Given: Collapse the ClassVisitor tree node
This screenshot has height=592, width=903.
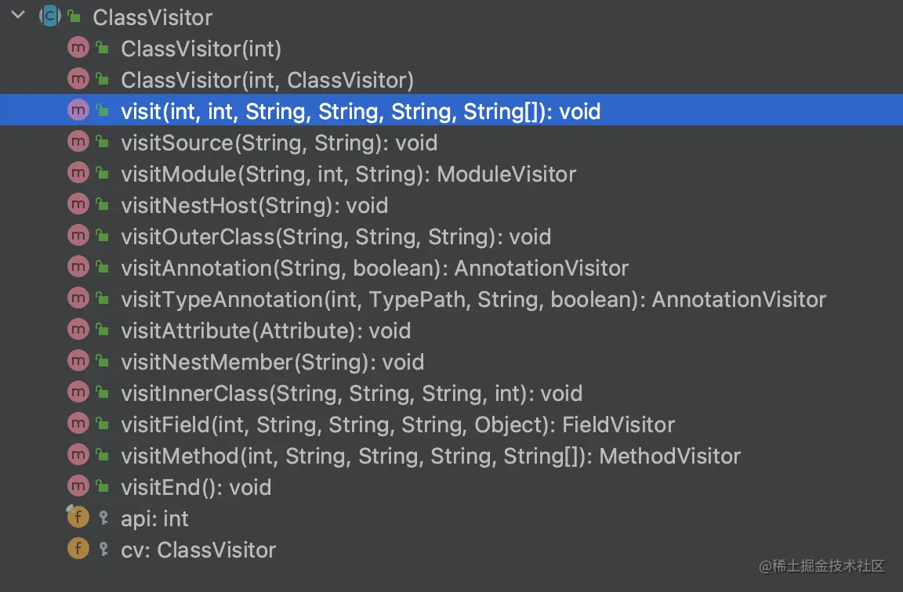Looking at the screenshot, I should coord(18,15).
